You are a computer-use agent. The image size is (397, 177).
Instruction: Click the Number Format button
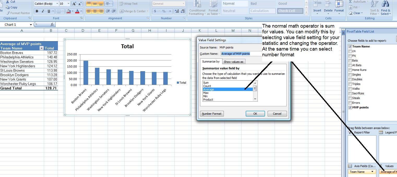(x=212, y=114)
